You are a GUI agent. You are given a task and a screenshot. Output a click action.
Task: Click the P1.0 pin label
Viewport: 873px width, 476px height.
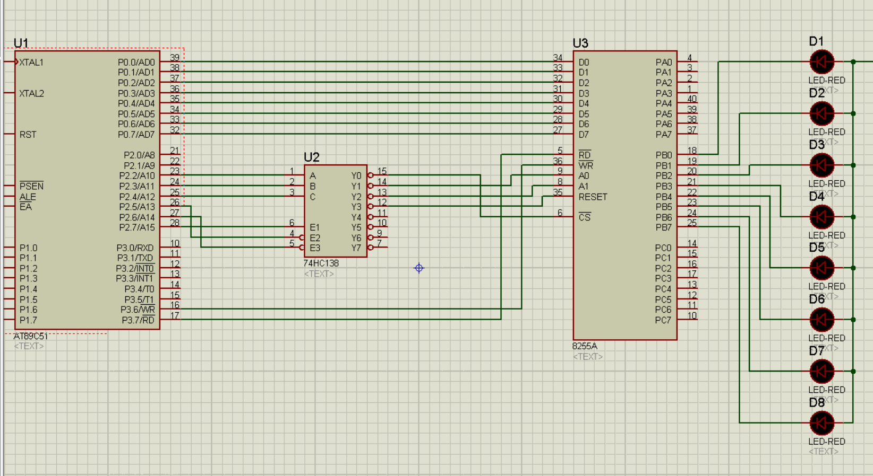pos(29,248)
